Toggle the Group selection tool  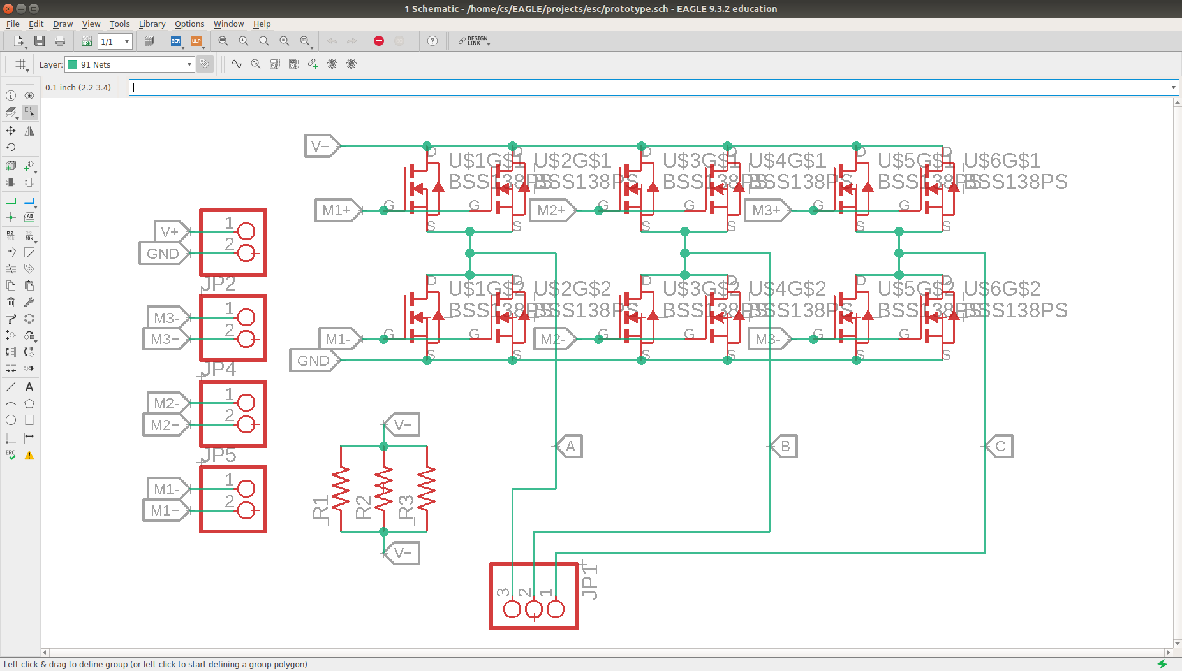[x=29, y=112]
